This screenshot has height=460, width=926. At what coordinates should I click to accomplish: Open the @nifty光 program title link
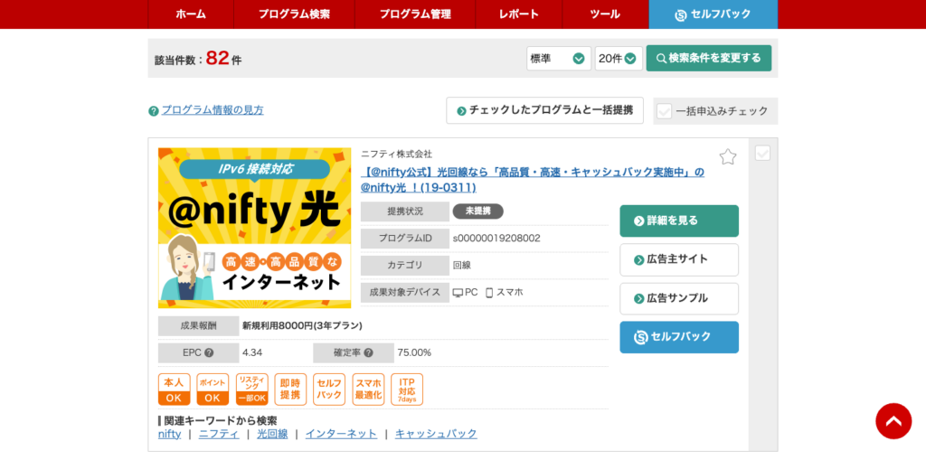[x=533, y=180]
